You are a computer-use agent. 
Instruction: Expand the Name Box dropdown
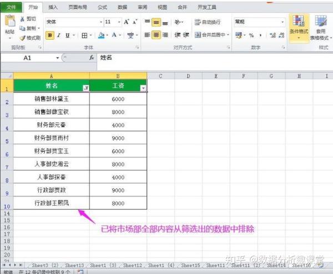tap(57, 58)
